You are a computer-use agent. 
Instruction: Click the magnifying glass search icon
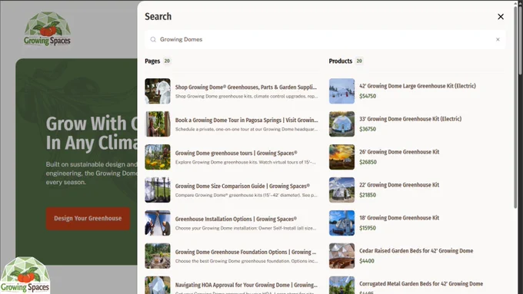(153, 39)
